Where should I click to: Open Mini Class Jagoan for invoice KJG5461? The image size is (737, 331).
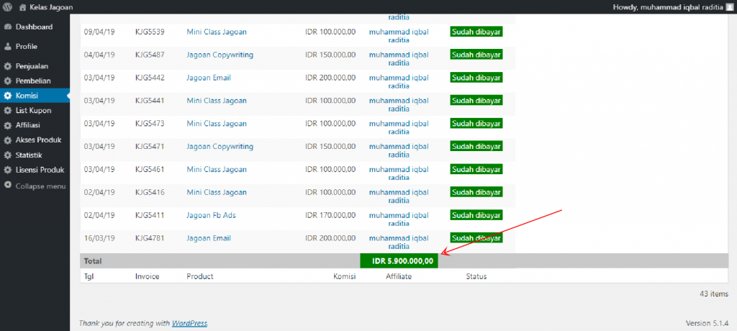[x=216, y=169]
